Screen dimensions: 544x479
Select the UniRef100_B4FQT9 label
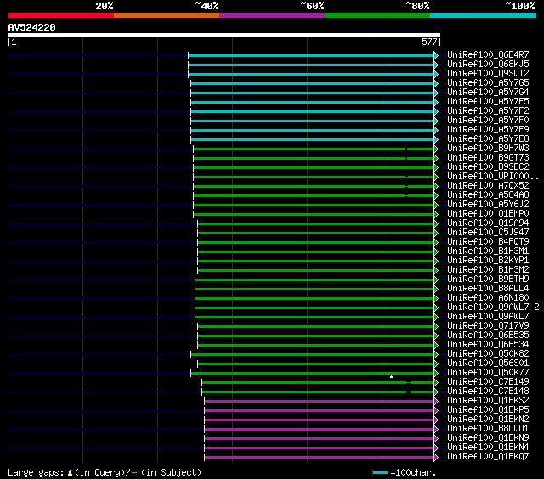[488, 242]
